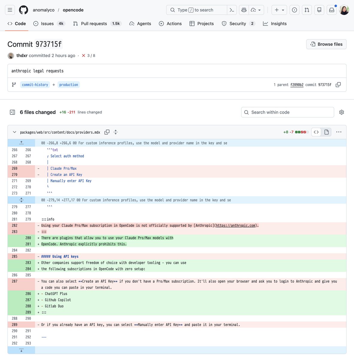Open the file's more options menu
The image size is (354, 359).
point(339,132)
